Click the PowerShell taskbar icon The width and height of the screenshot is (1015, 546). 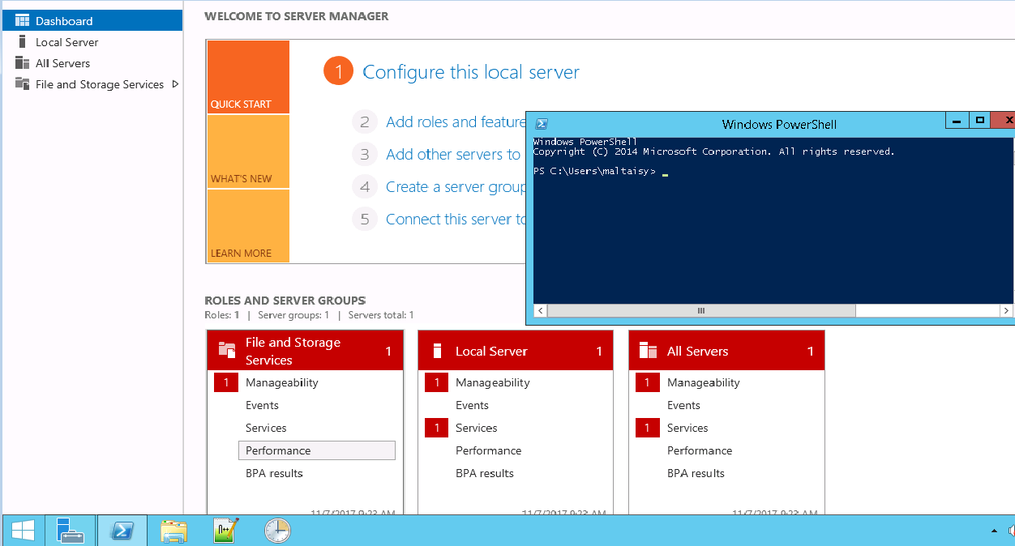click(122, 531)
